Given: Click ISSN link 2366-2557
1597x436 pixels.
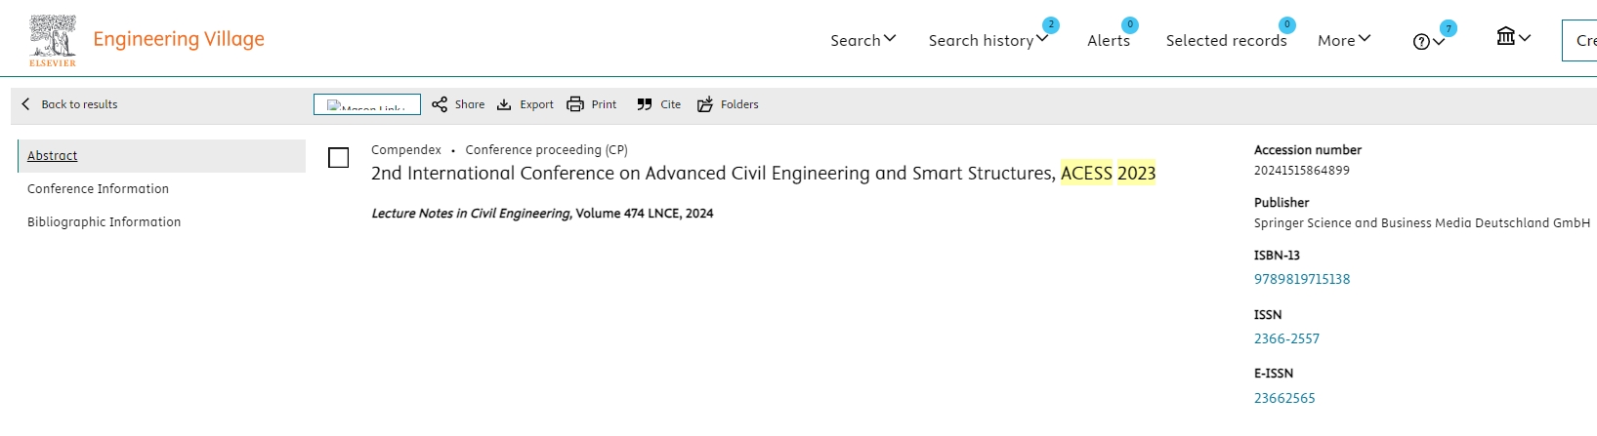Looking at the screenshot, I should 1286,338.
